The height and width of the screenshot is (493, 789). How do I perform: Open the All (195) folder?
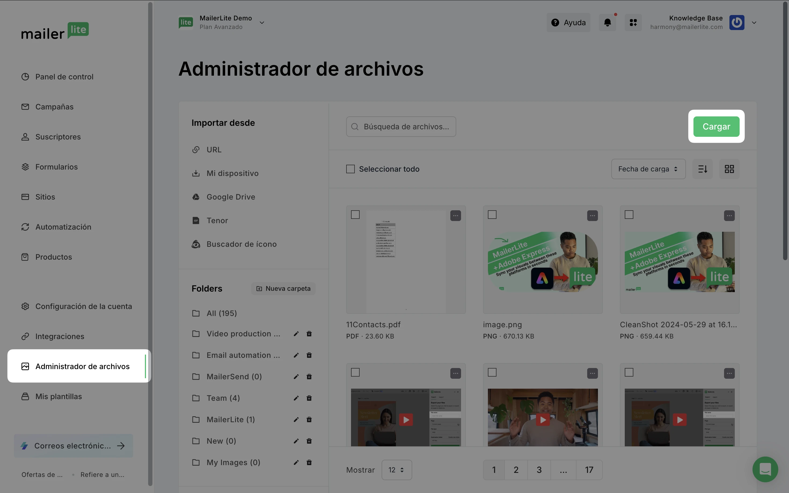point(214,313)
